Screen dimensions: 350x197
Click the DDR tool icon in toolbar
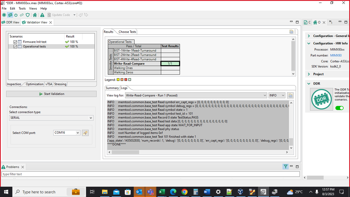10,15
